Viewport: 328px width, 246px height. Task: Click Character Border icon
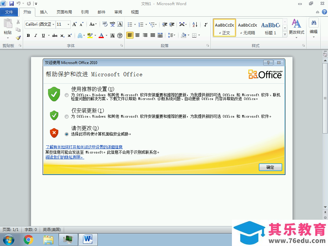pos(120,24)
